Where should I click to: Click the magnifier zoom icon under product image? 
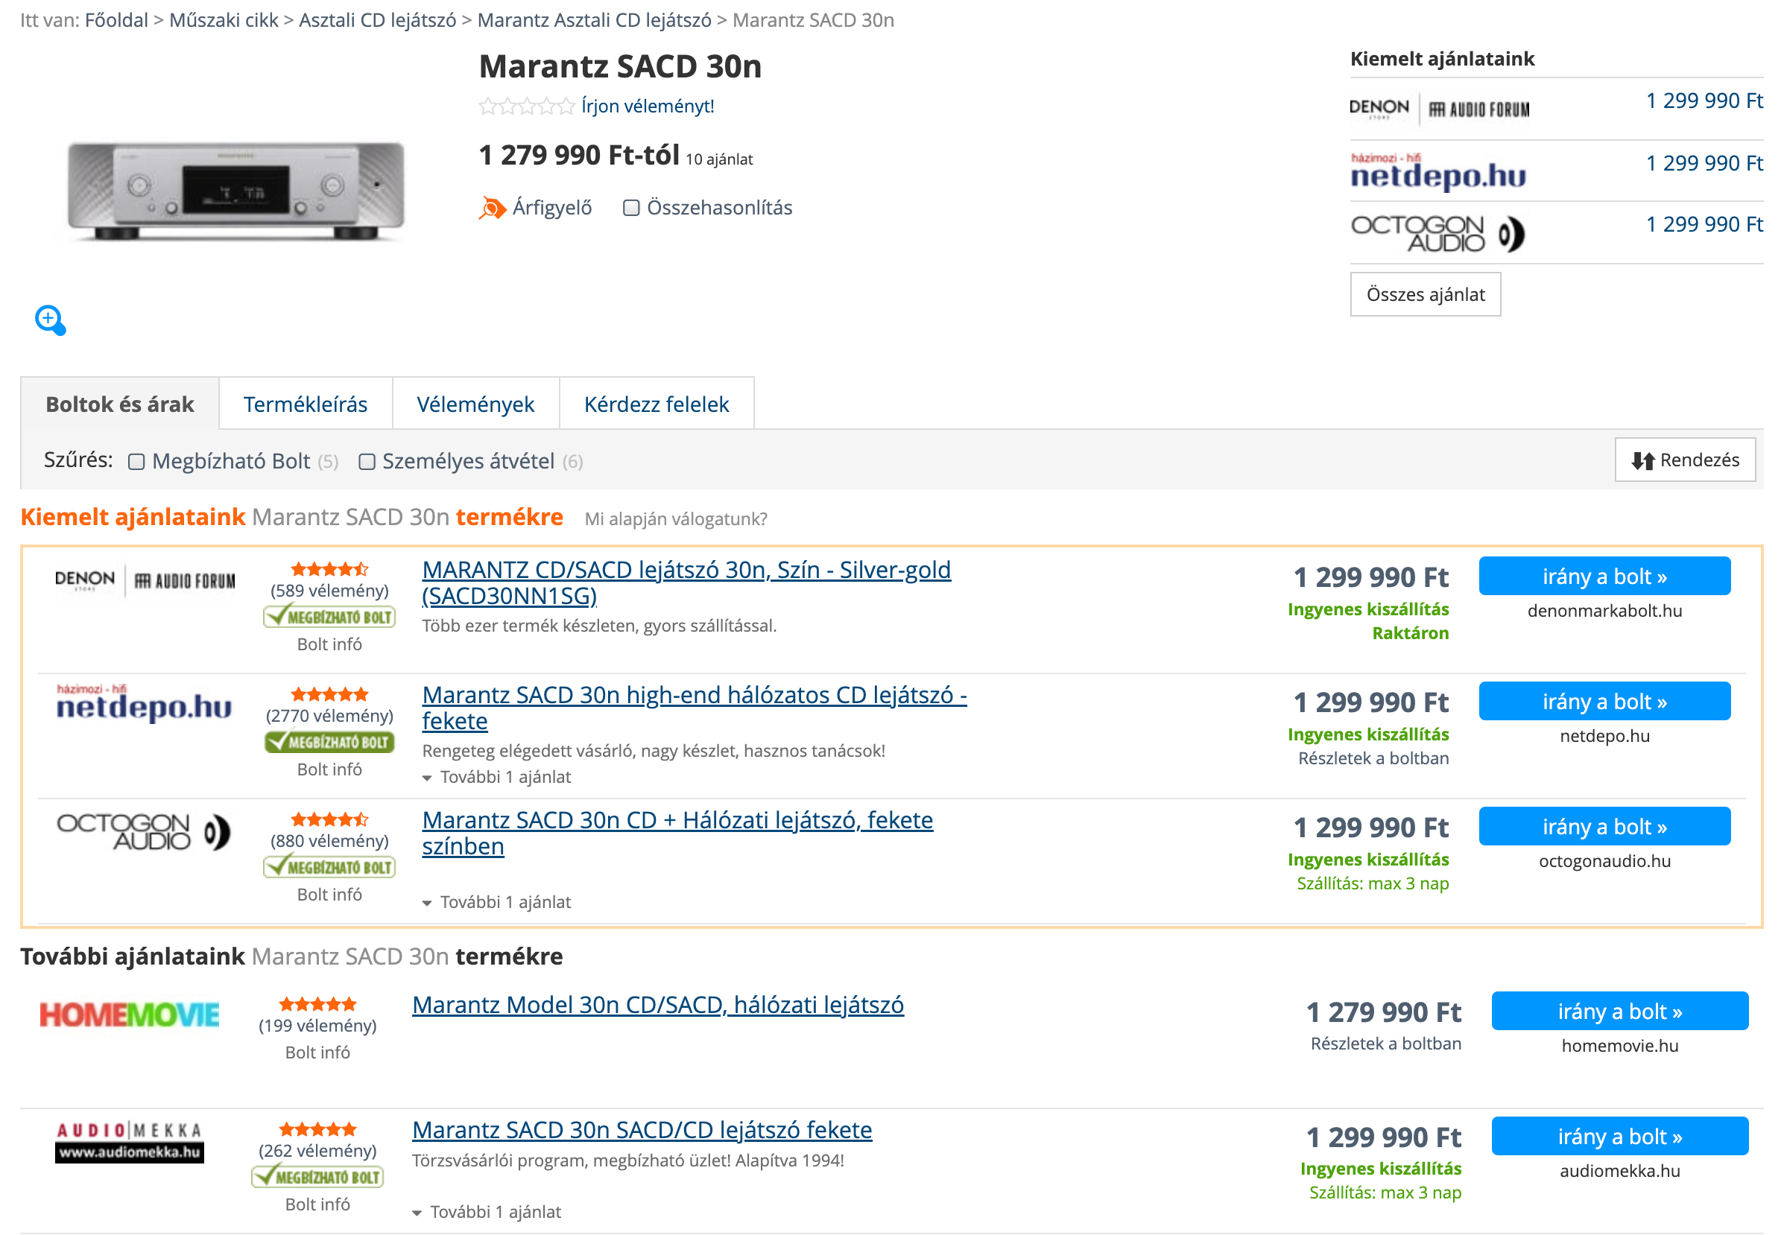(x=51, y=320)
